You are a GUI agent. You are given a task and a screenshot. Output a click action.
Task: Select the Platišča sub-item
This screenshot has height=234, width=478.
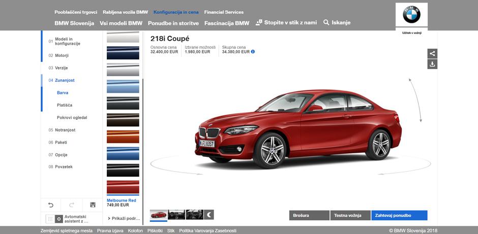pyautogui.click(x=65, y=105)
